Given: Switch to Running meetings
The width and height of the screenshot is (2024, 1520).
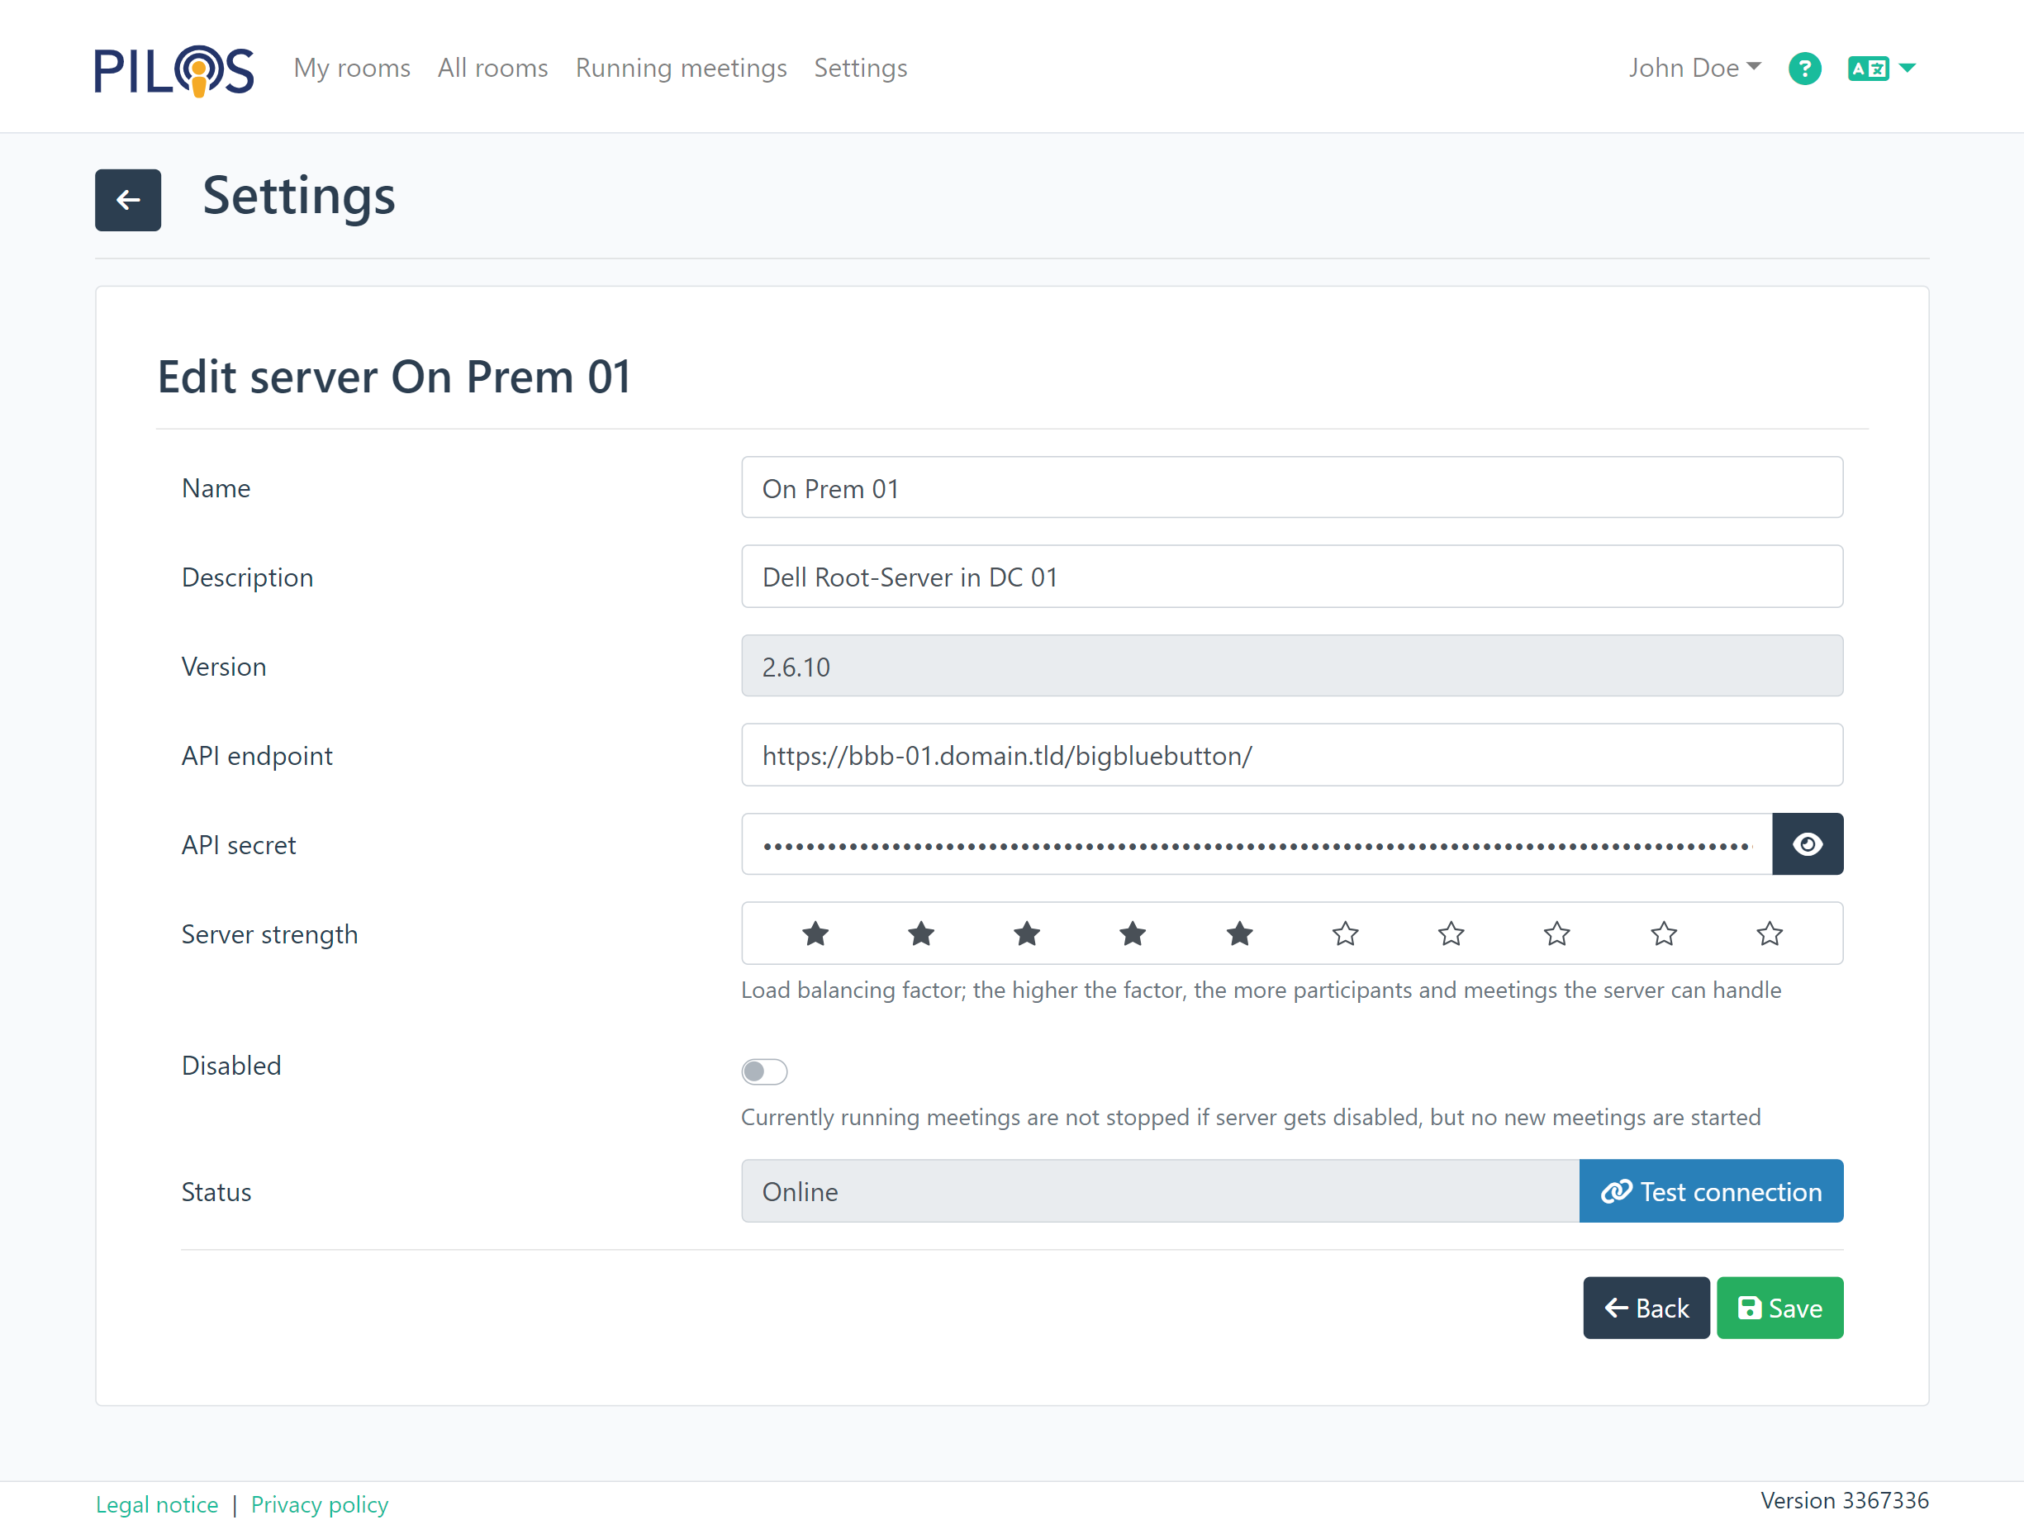Looking at the screenshot, I should coord(681,68).
